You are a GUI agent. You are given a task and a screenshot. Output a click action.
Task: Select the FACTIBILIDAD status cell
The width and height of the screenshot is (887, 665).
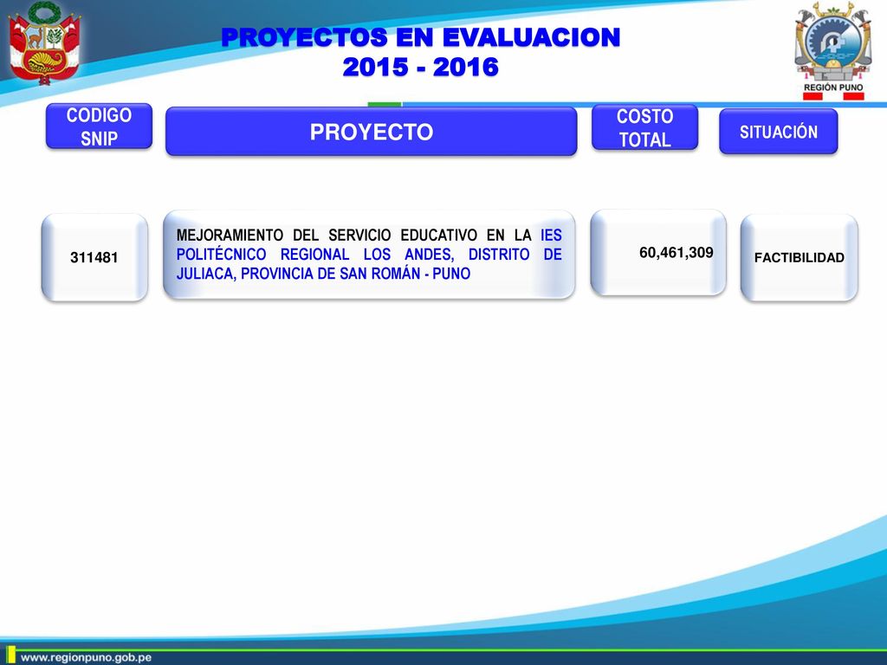(x=800, y=257)
